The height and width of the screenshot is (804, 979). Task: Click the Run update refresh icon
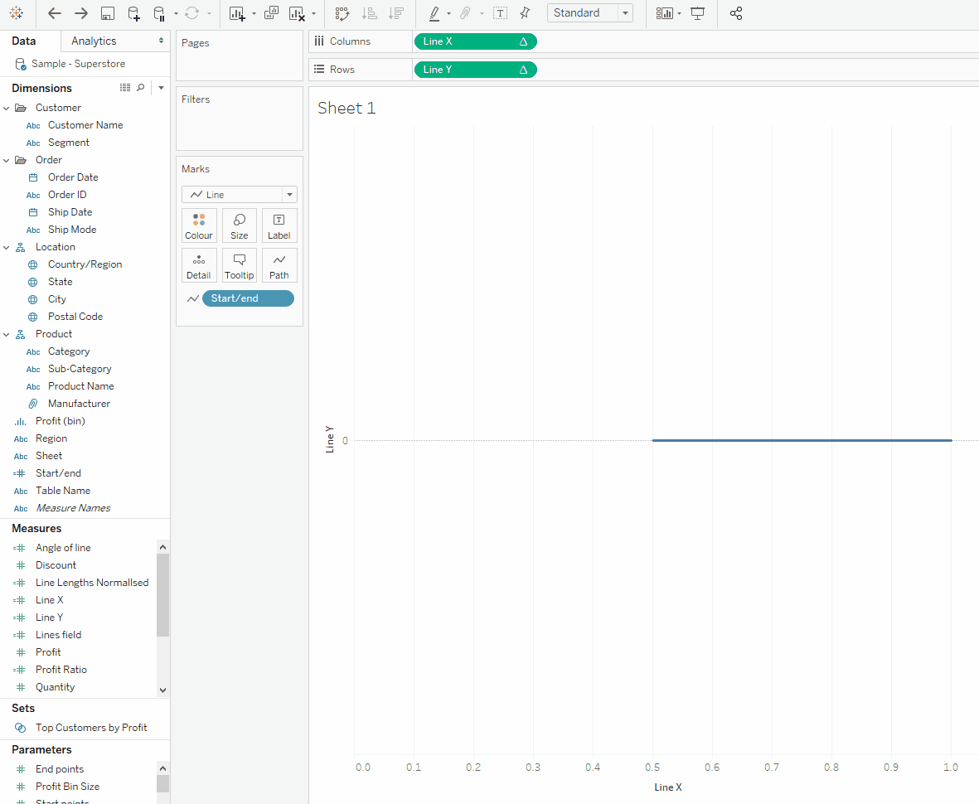click(x=191, y=13)
